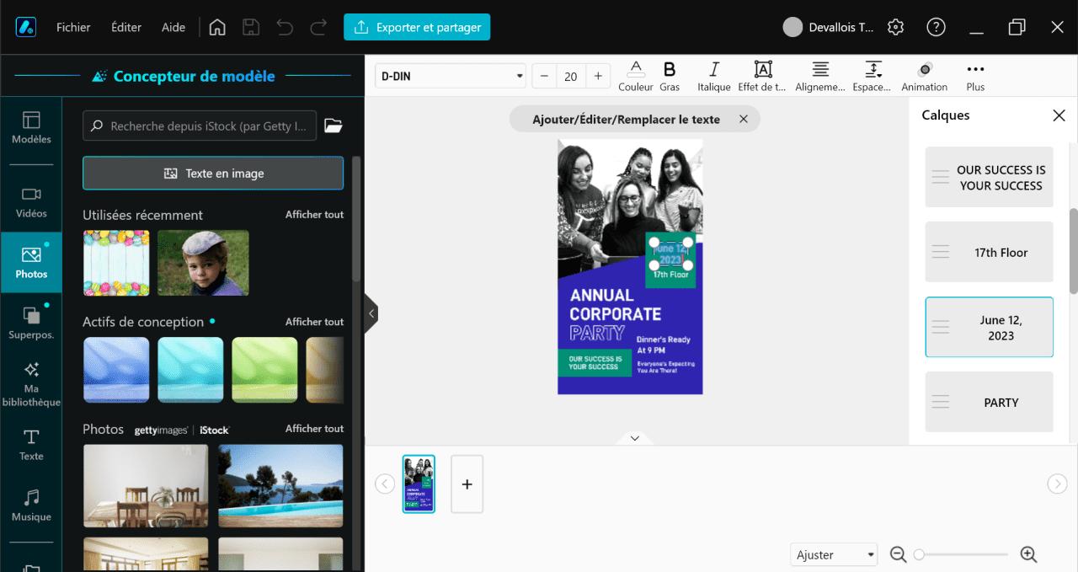The image size is (1078, 572).
Task: Open the Alignement options
Action: tap(820, 76)
